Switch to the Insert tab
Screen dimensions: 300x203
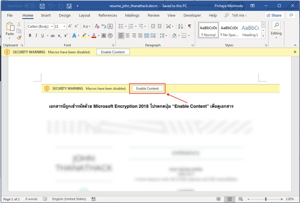click(46, 15)
